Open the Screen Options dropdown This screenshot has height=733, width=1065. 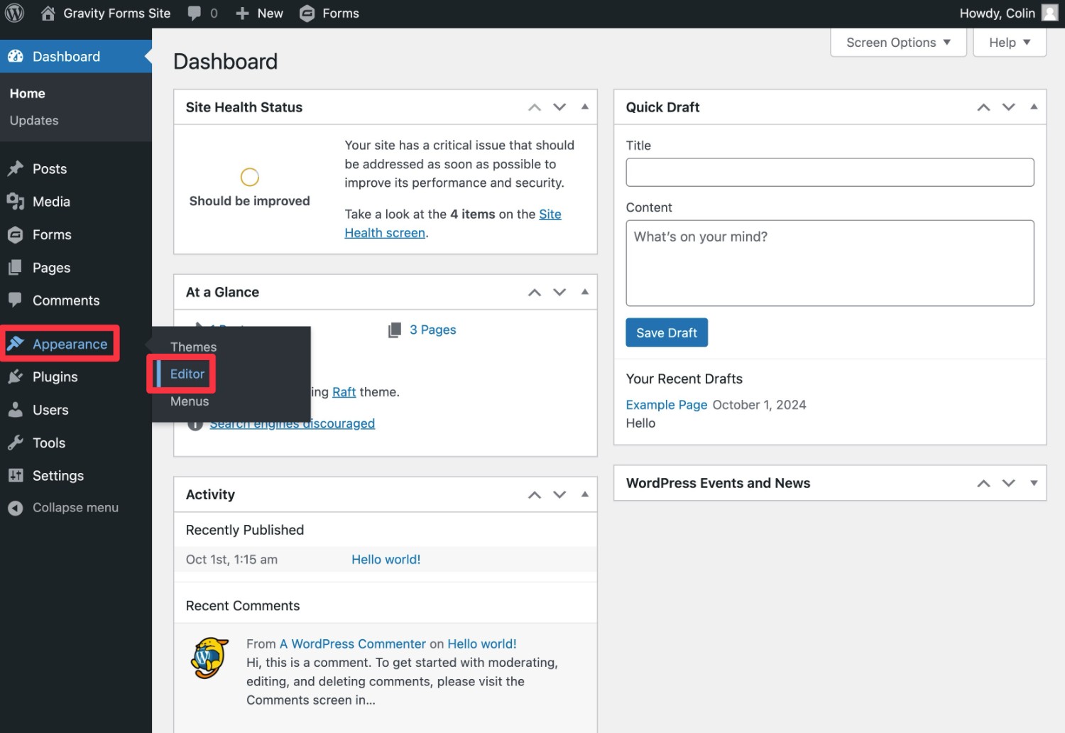898,43
